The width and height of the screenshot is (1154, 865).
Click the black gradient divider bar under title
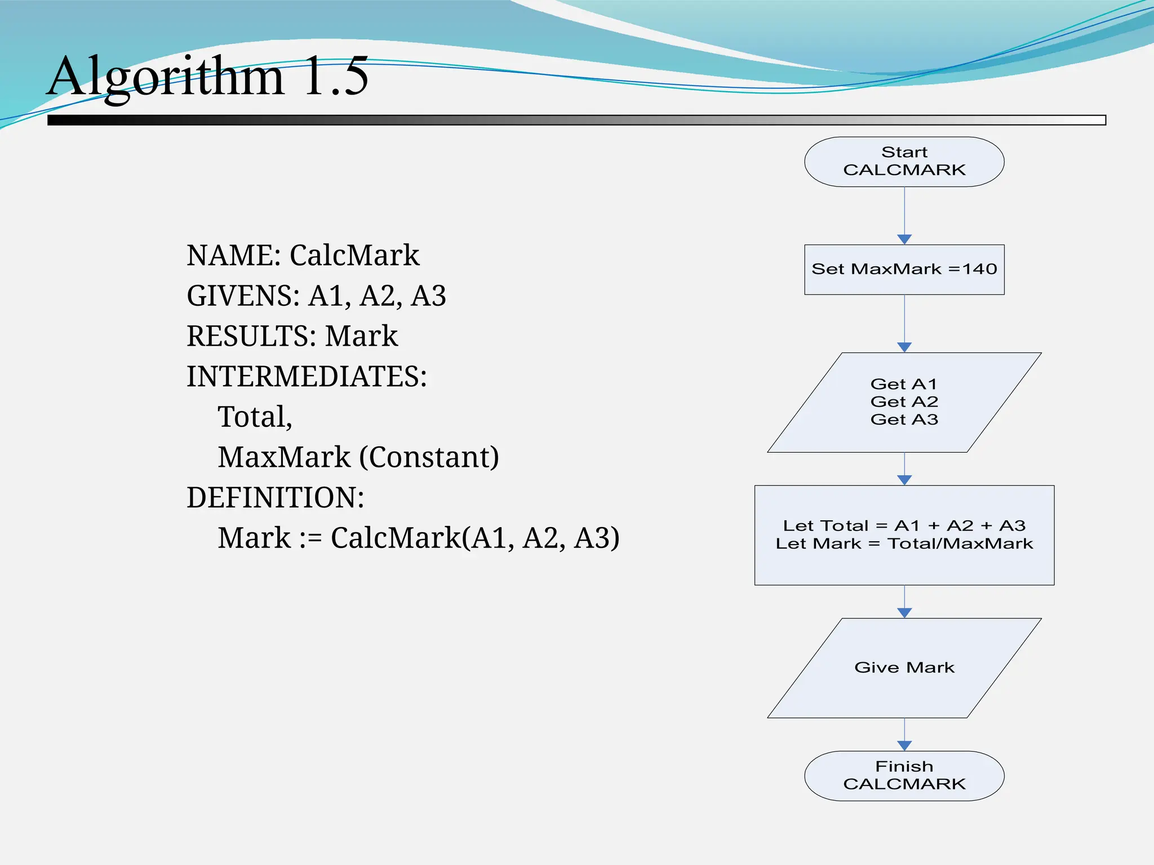pos(576,120)
